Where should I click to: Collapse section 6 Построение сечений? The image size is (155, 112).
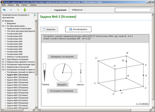3,69
